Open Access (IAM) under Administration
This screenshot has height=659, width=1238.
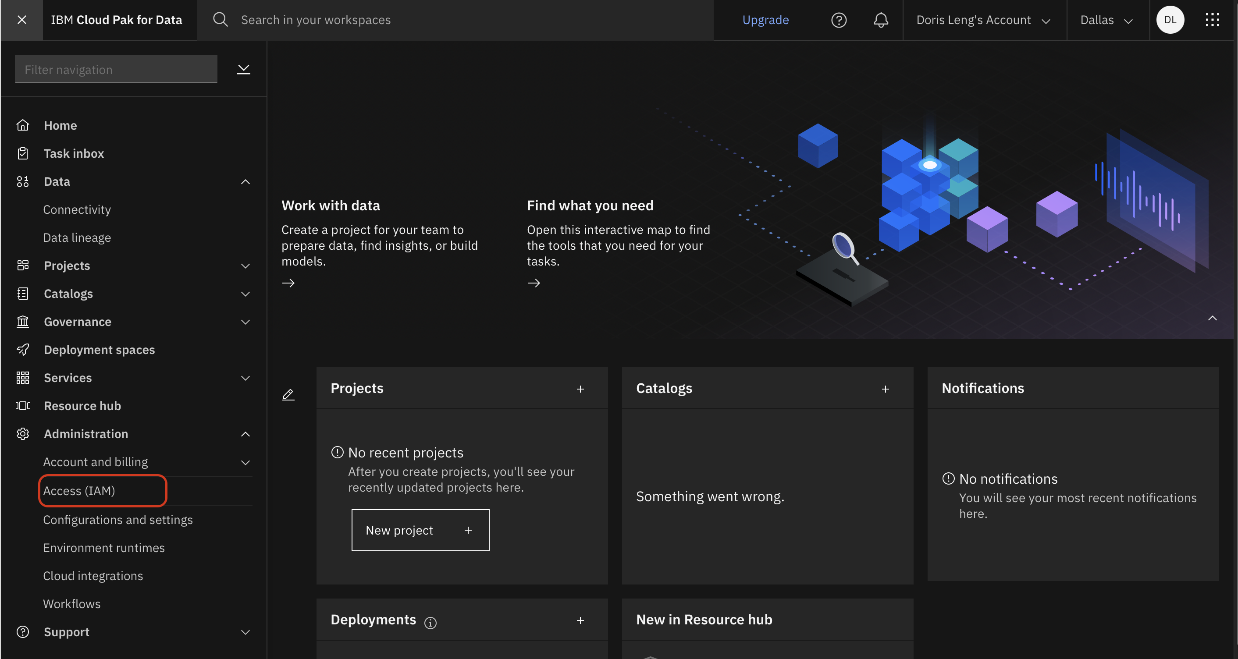tap(79, 490)
